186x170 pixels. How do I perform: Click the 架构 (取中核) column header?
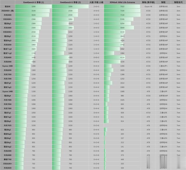pos(148,2)
